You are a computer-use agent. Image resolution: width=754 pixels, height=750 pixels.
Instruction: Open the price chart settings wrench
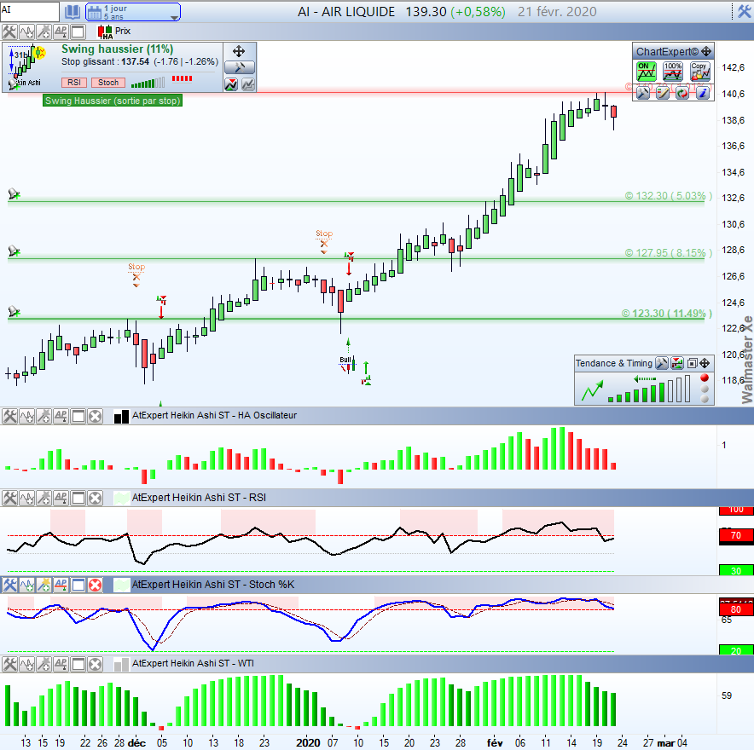point(9,32)
